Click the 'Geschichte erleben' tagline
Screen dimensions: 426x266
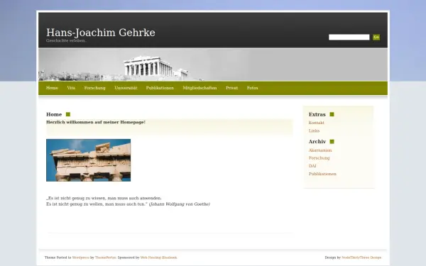(66, 40)
